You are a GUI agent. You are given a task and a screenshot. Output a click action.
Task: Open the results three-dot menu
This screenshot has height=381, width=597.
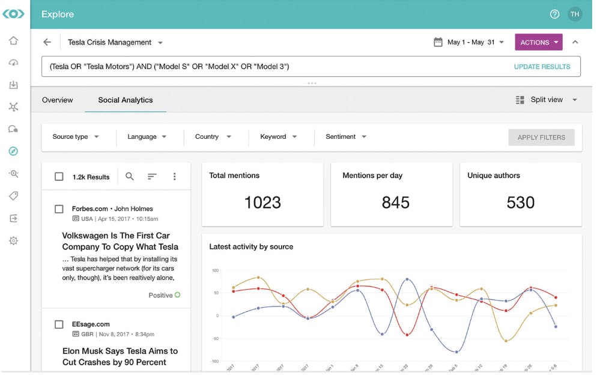(174, 177)
